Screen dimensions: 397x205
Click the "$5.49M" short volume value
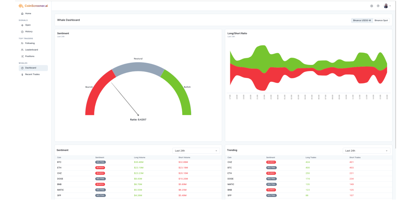click(183, 195)
